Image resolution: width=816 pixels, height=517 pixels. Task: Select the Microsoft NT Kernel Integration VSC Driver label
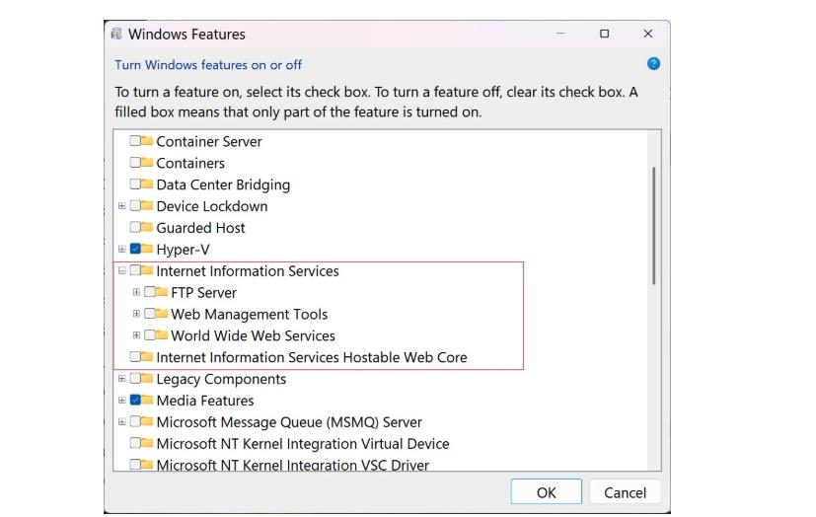[293, 465]
